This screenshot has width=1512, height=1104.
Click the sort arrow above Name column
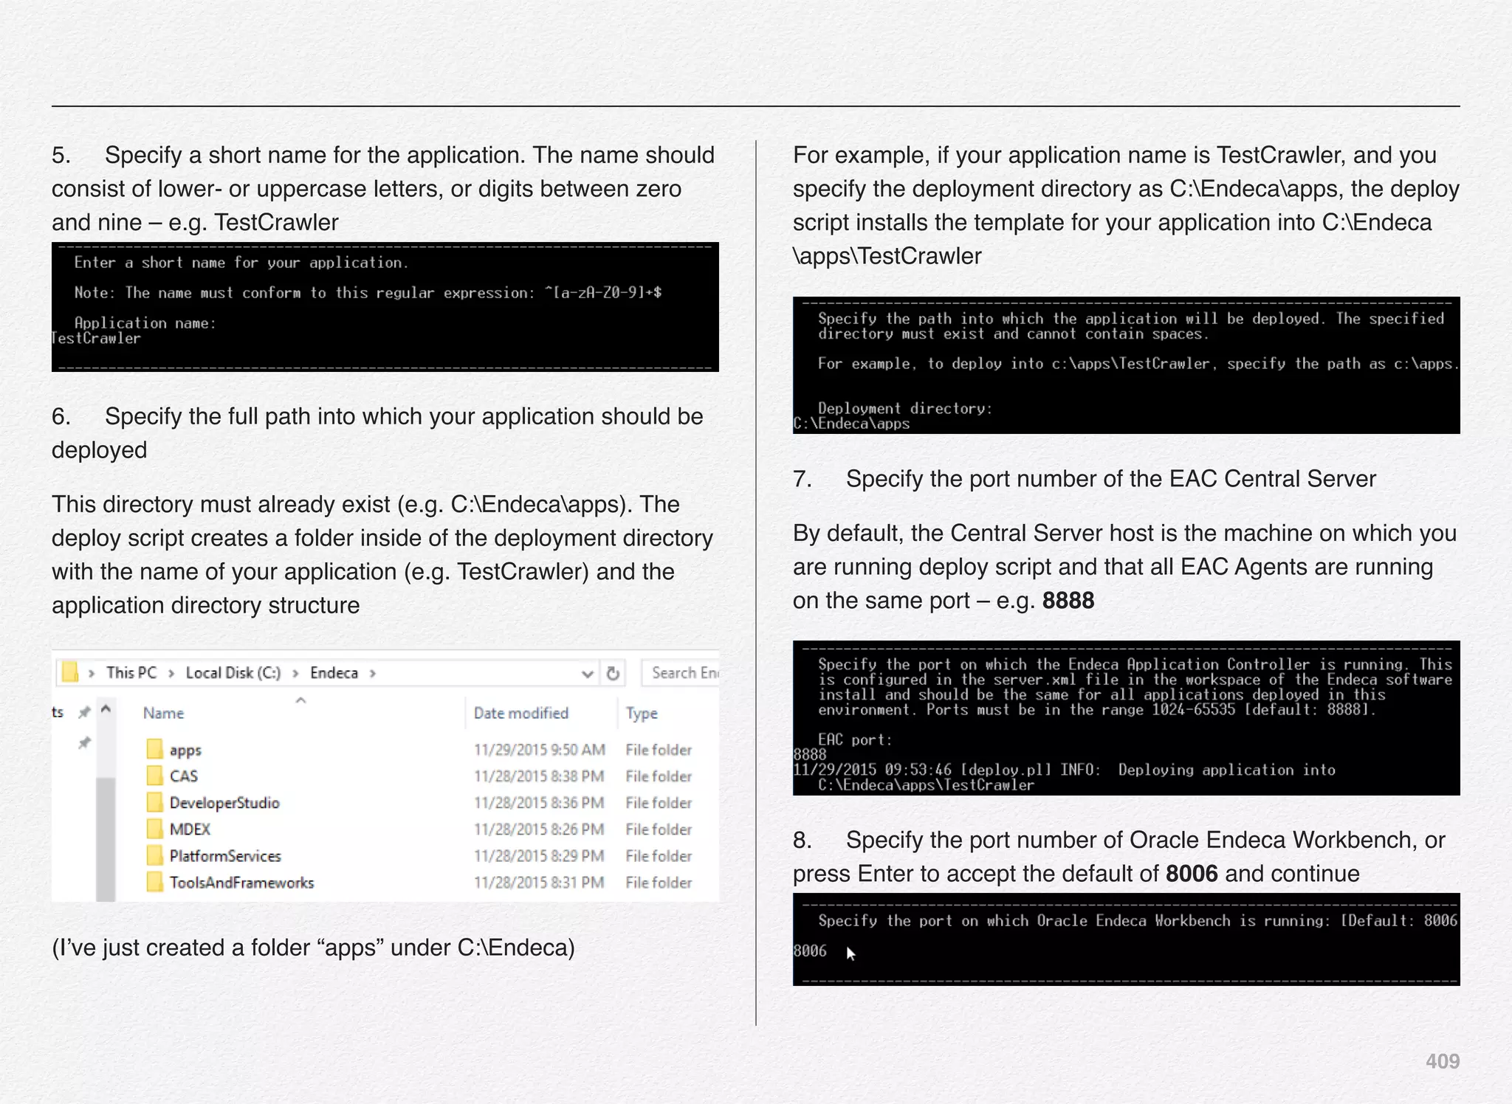tap(300, 700)
